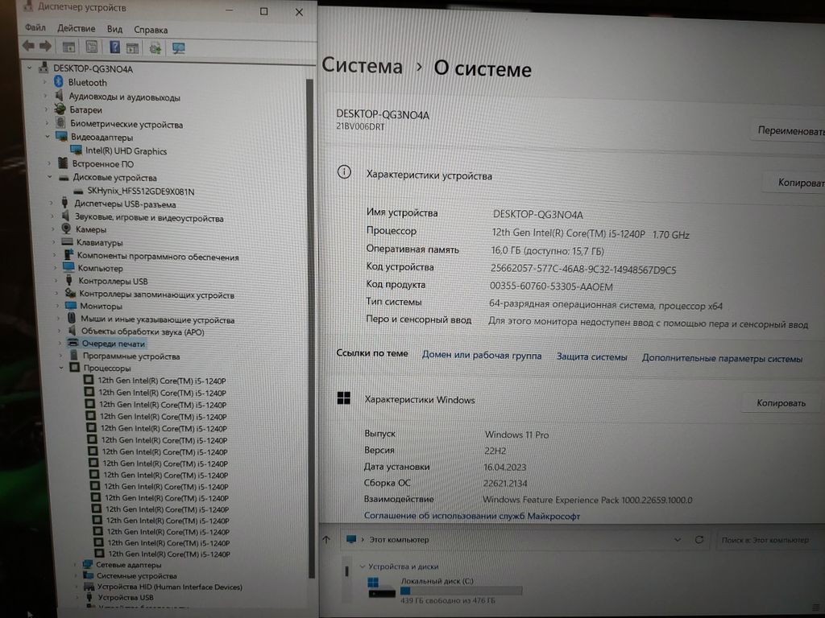Open Соглашение об использовании служб Майкрософт link

(472, 516)
